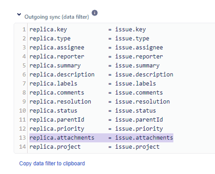Click the issue.priority value

click(x=139, y=129)
